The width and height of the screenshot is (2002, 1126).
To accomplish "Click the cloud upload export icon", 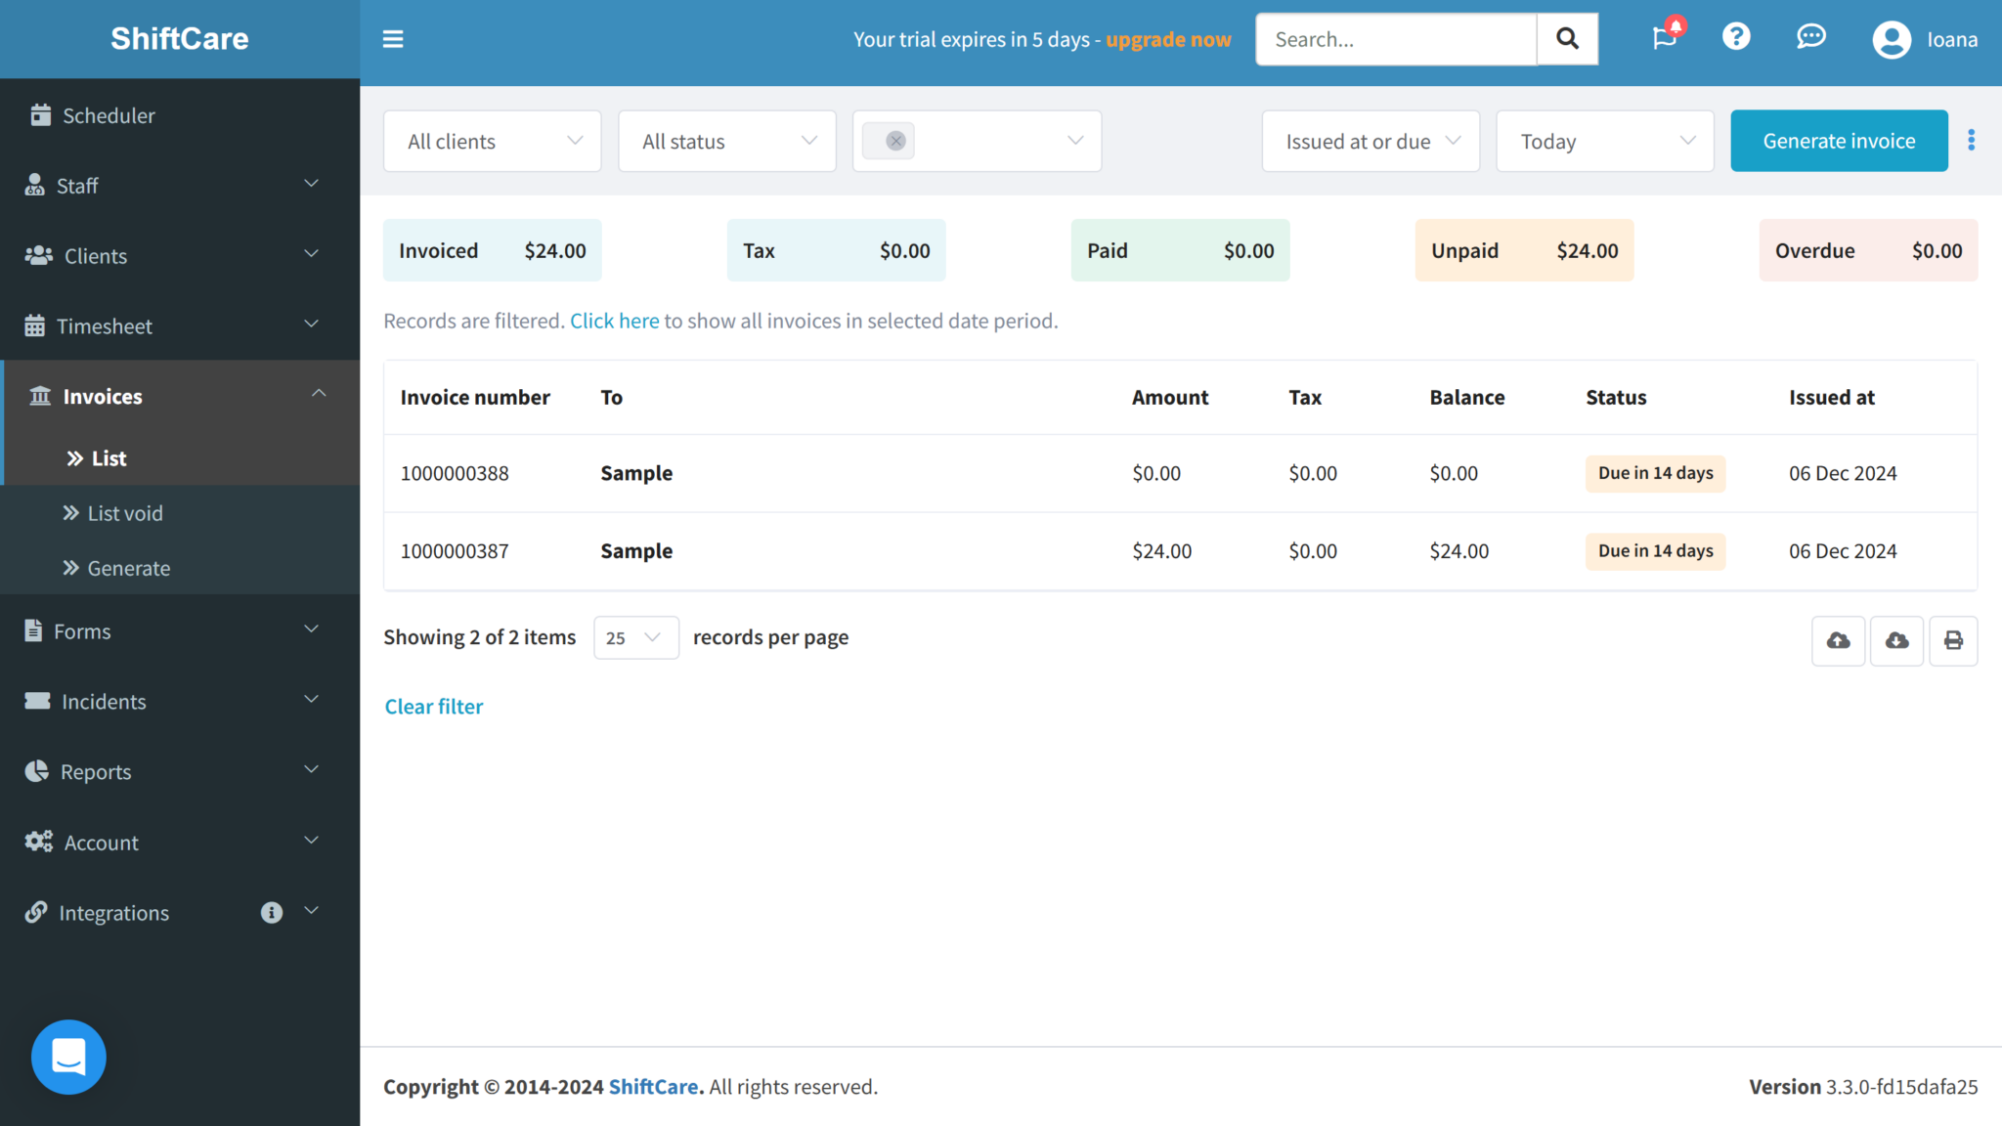I will point(1838,640).
